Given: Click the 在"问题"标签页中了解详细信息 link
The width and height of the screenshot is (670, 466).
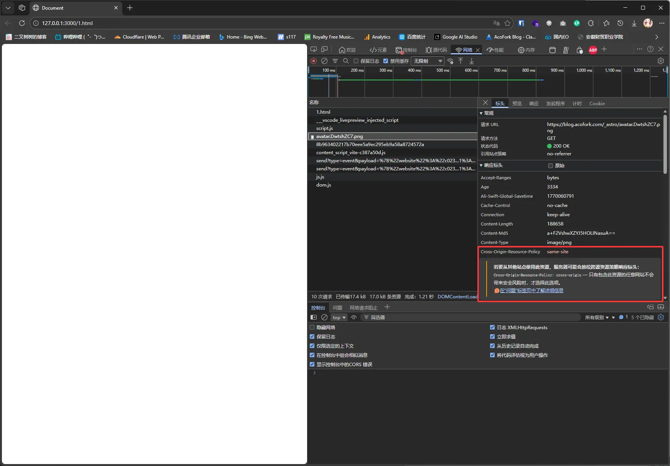Looking at the screenshot, I should [531, 291].
